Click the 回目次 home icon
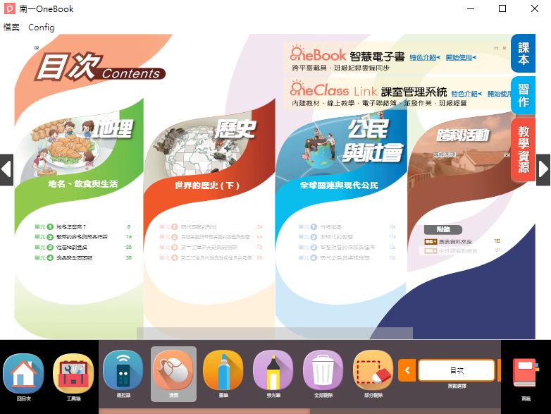The image size is (551, 414). pos(24,375)
